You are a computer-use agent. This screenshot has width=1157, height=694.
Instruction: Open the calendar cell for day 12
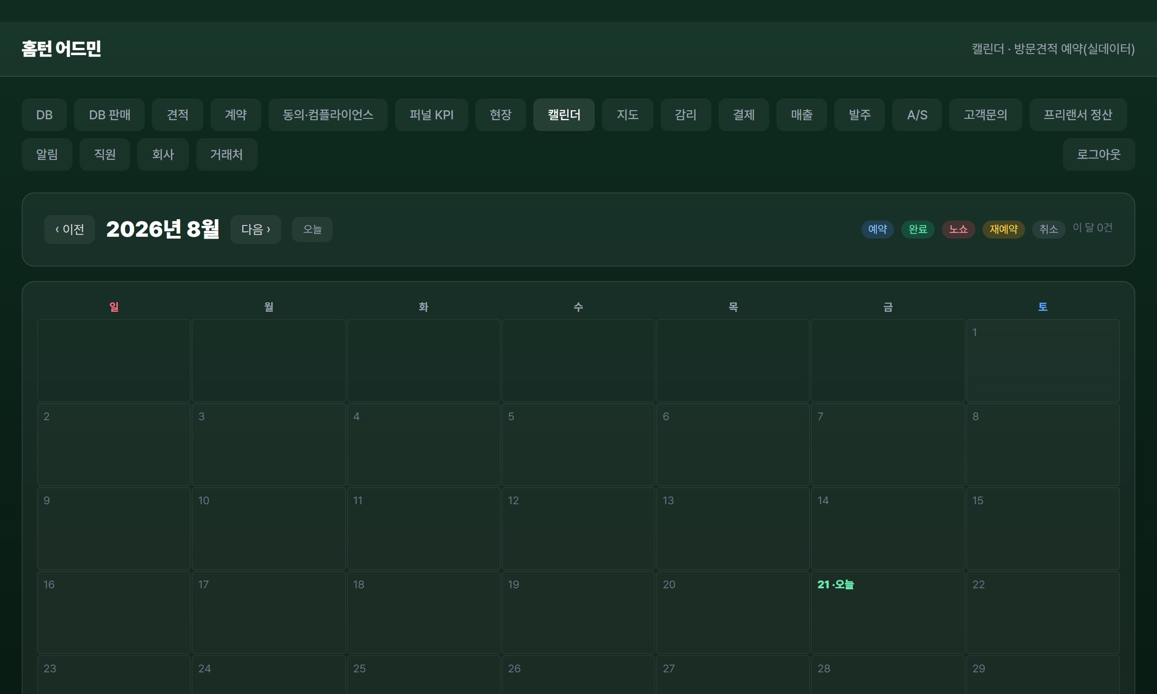(x=578, y=529)
